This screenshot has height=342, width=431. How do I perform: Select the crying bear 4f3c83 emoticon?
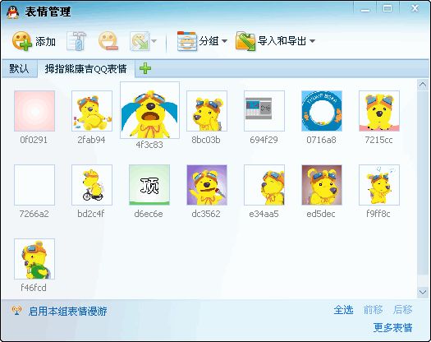149,110
